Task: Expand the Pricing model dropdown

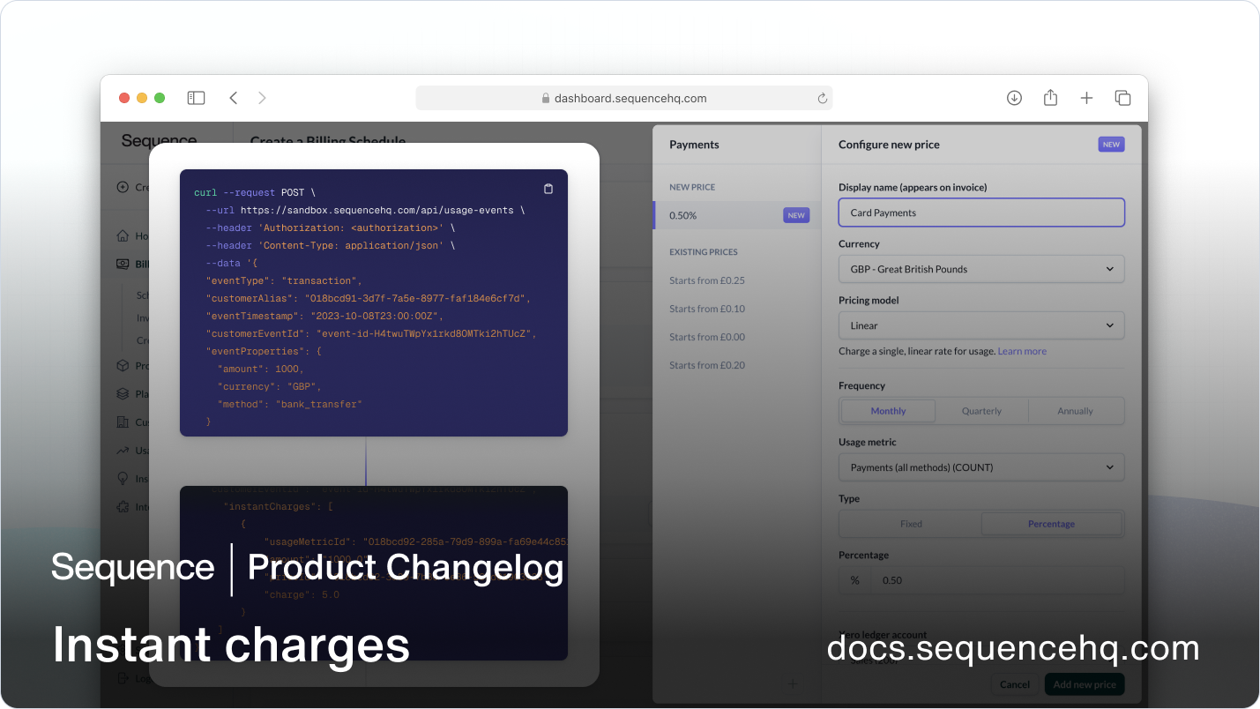Action: (981, 325)
